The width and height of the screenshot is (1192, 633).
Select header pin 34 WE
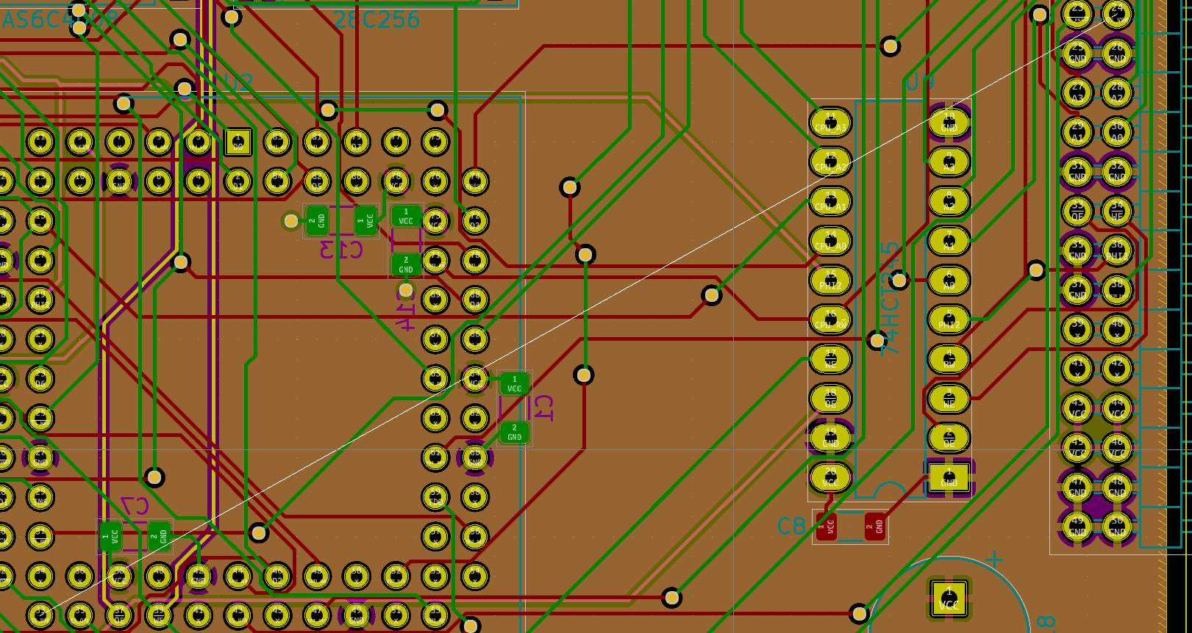point(1117,211)
